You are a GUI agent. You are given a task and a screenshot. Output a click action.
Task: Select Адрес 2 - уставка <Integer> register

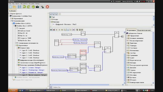[x=31, y=67]
